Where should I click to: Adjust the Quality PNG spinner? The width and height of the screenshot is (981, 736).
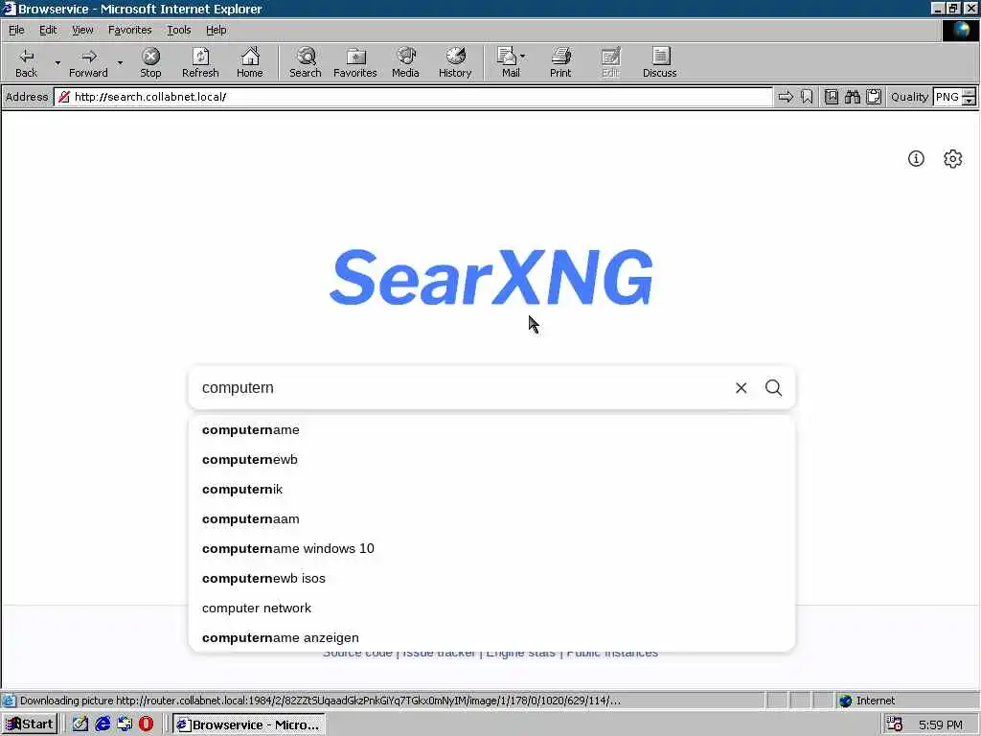(969, 97)
